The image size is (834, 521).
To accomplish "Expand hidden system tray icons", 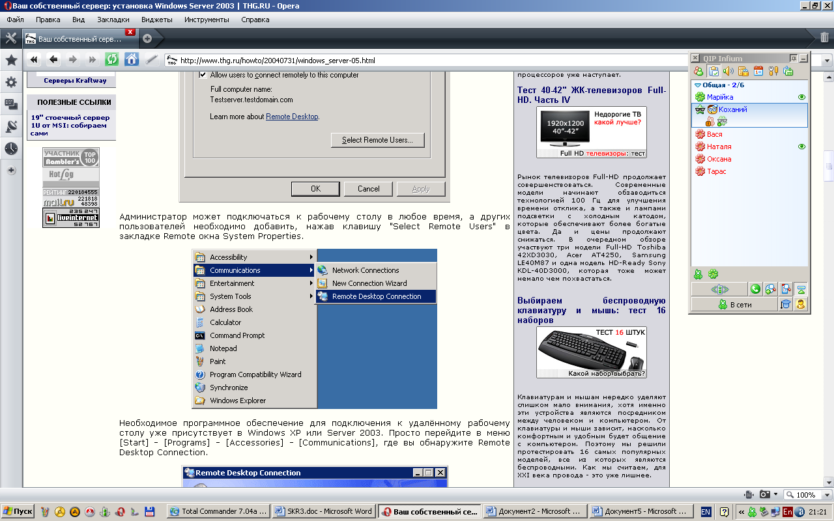I will point(741,512).
